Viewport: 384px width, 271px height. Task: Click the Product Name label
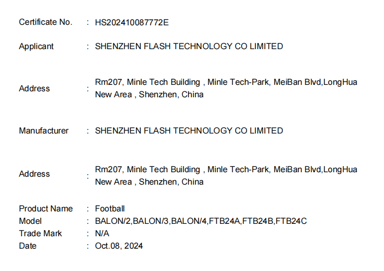(46, 208)
